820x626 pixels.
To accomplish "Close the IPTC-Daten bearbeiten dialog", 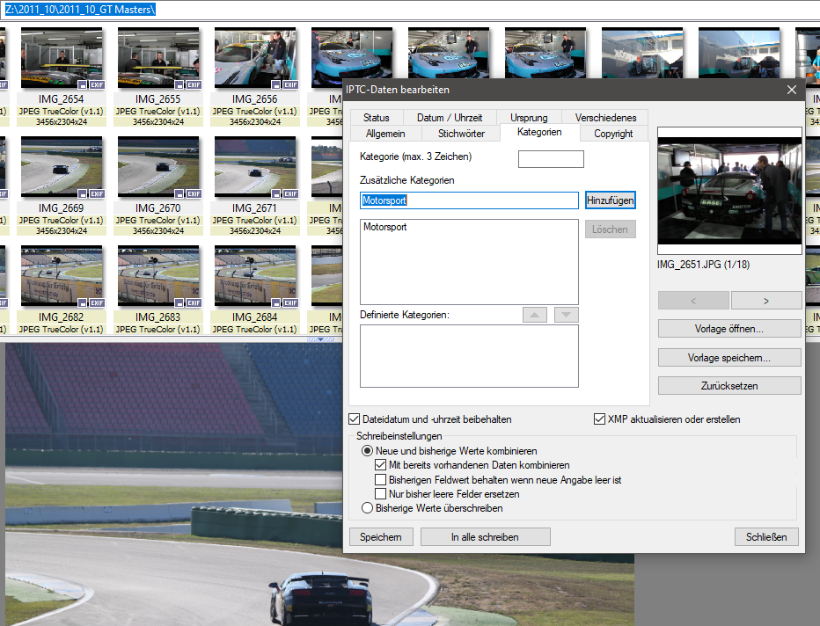I will (x=792, y=90).
